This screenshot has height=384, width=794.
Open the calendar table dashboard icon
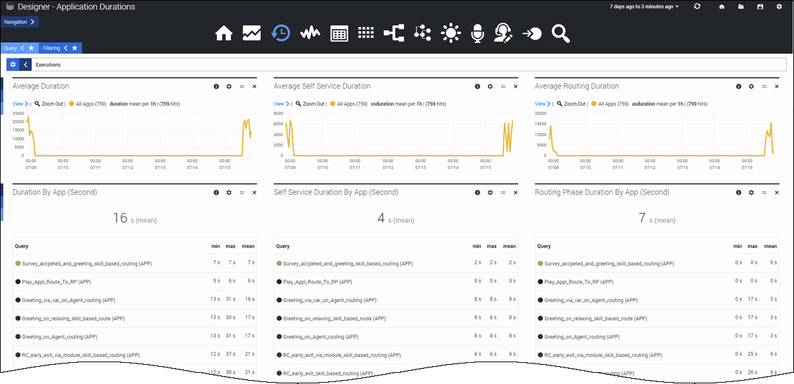339,32
